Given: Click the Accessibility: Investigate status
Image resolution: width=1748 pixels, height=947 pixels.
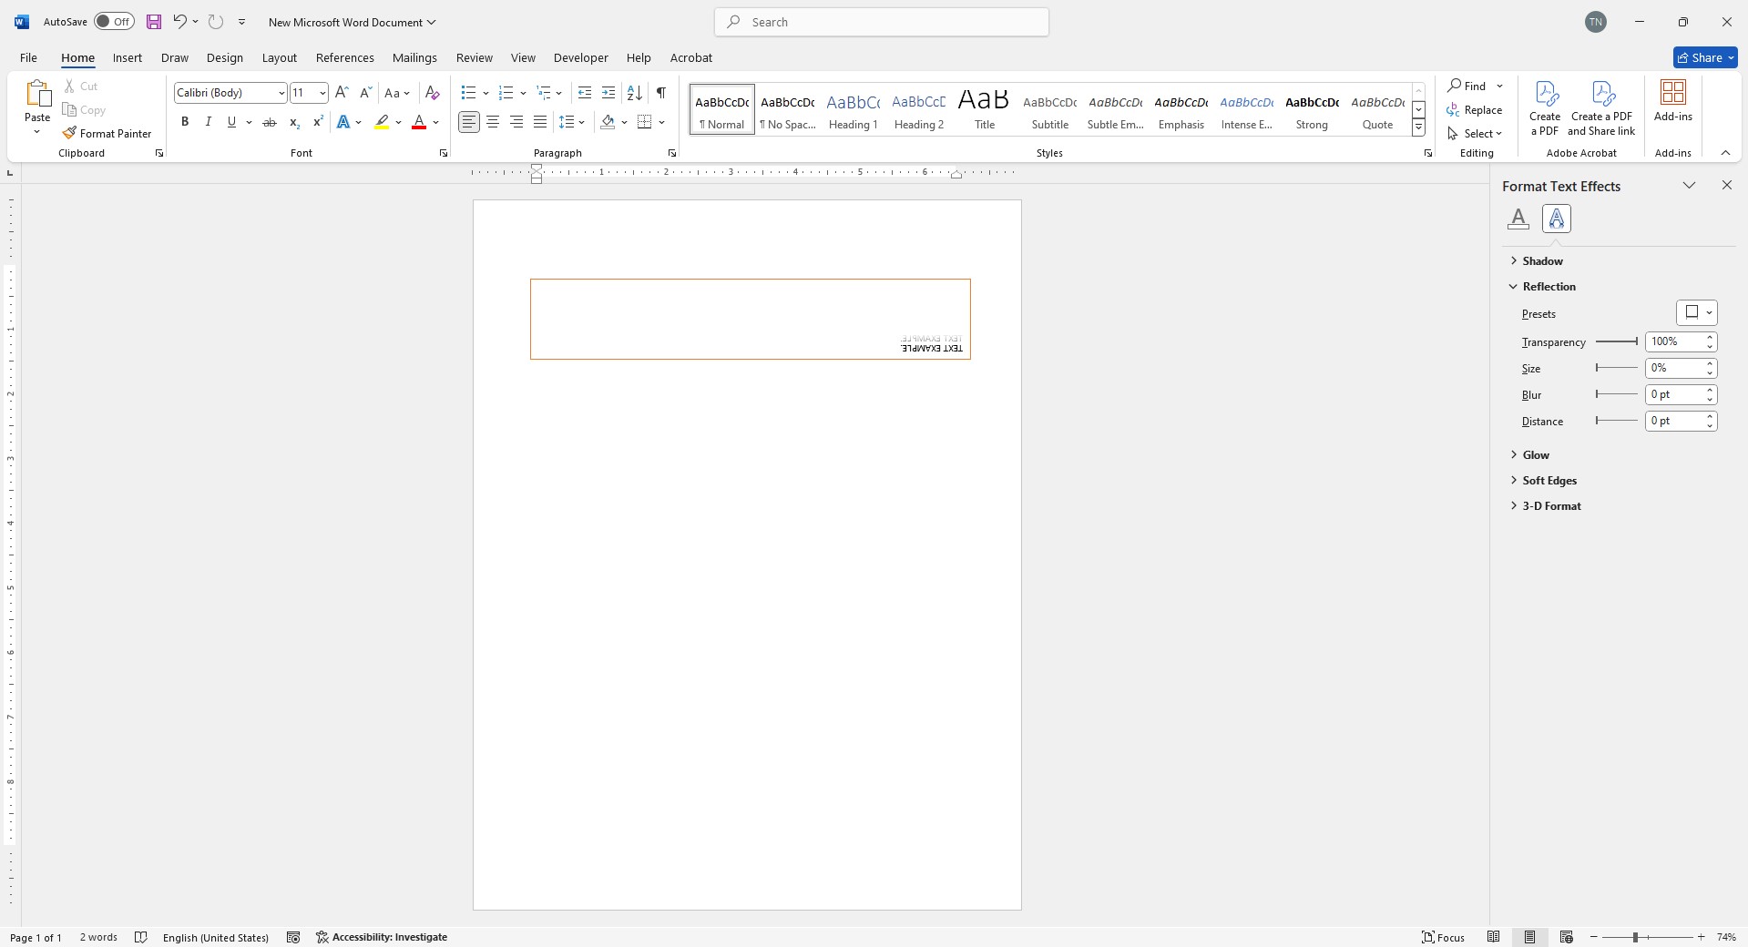Looking at the screenshot, I should pos(382,937).
